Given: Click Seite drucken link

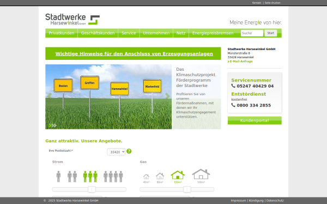Looking at the screenshot, I should coord(272,3).
